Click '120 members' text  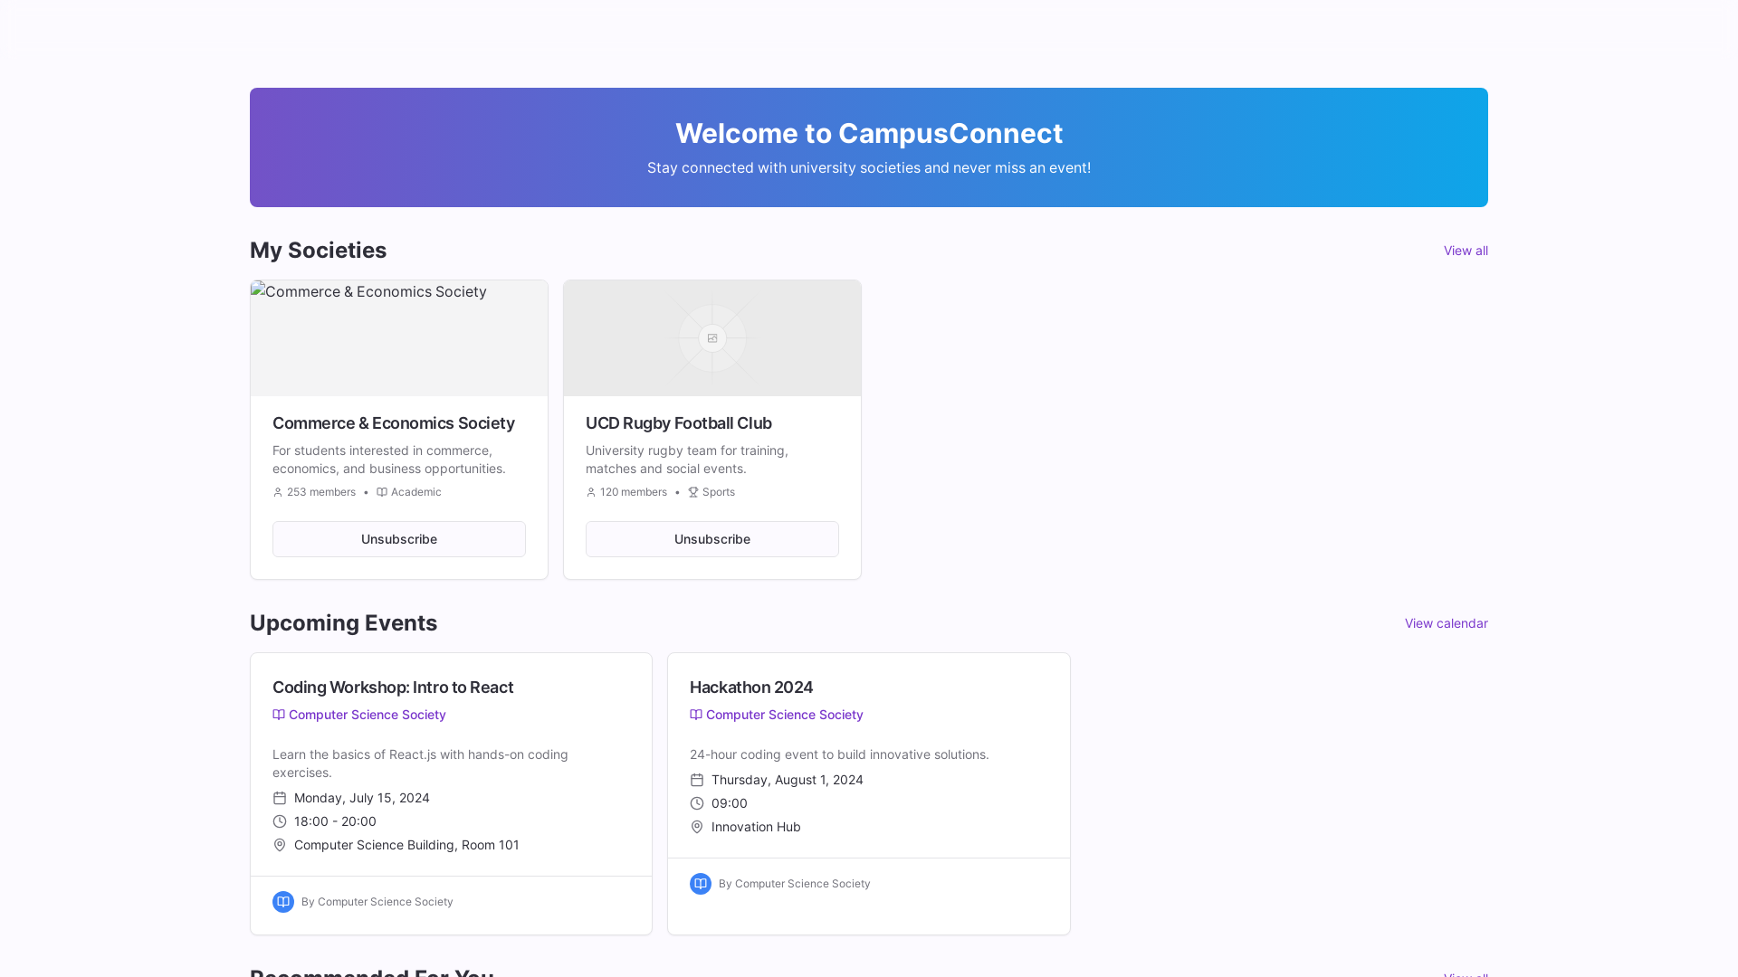[x=634, y=492]
